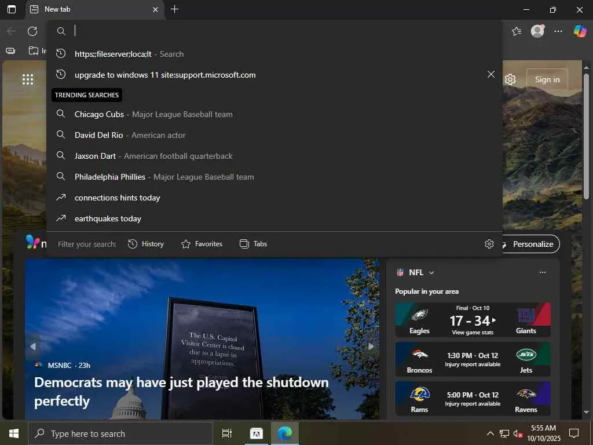Open the Windows Start menu
593x445 pixels.
[x=14, y=433]
